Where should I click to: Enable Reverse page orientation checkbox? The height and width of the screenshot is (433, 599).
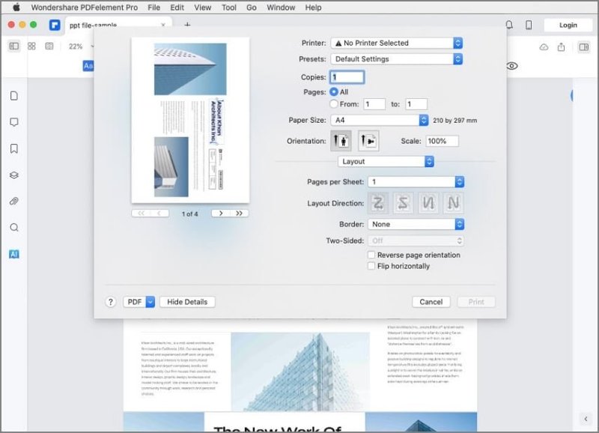(371, 255)
